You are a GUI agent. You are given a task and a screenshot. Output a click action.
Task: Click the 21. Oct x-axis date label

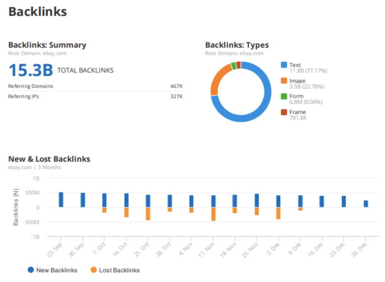142,250
